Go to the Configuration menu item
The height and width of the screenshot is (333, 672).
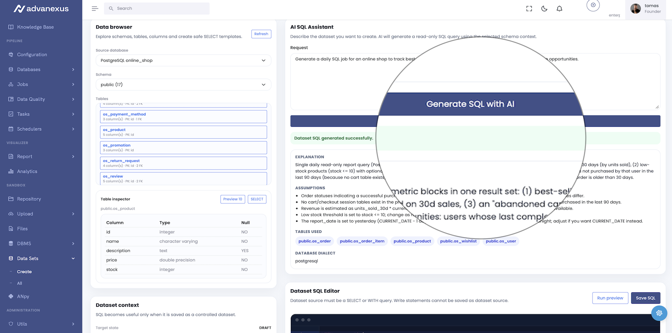tap(32, 55)
